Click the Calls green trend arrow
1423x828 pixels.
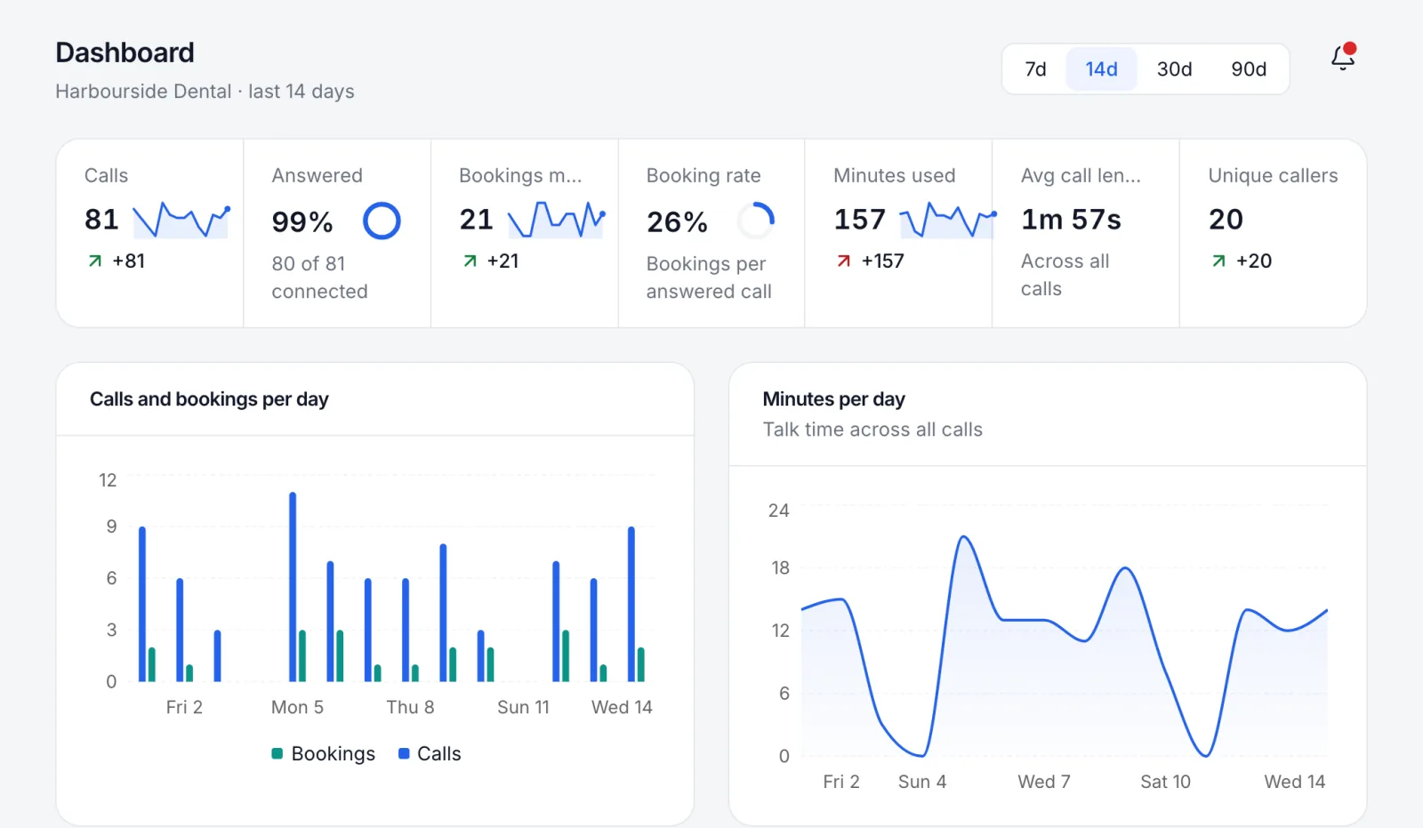tap(95, 261)
